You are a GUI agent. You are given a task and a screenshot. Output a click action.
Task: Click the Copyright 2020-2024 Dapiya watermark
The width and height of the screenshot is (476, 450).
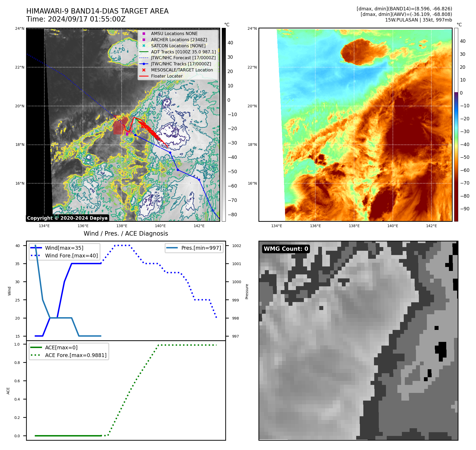pyautogui.click(x=67, y=218)
